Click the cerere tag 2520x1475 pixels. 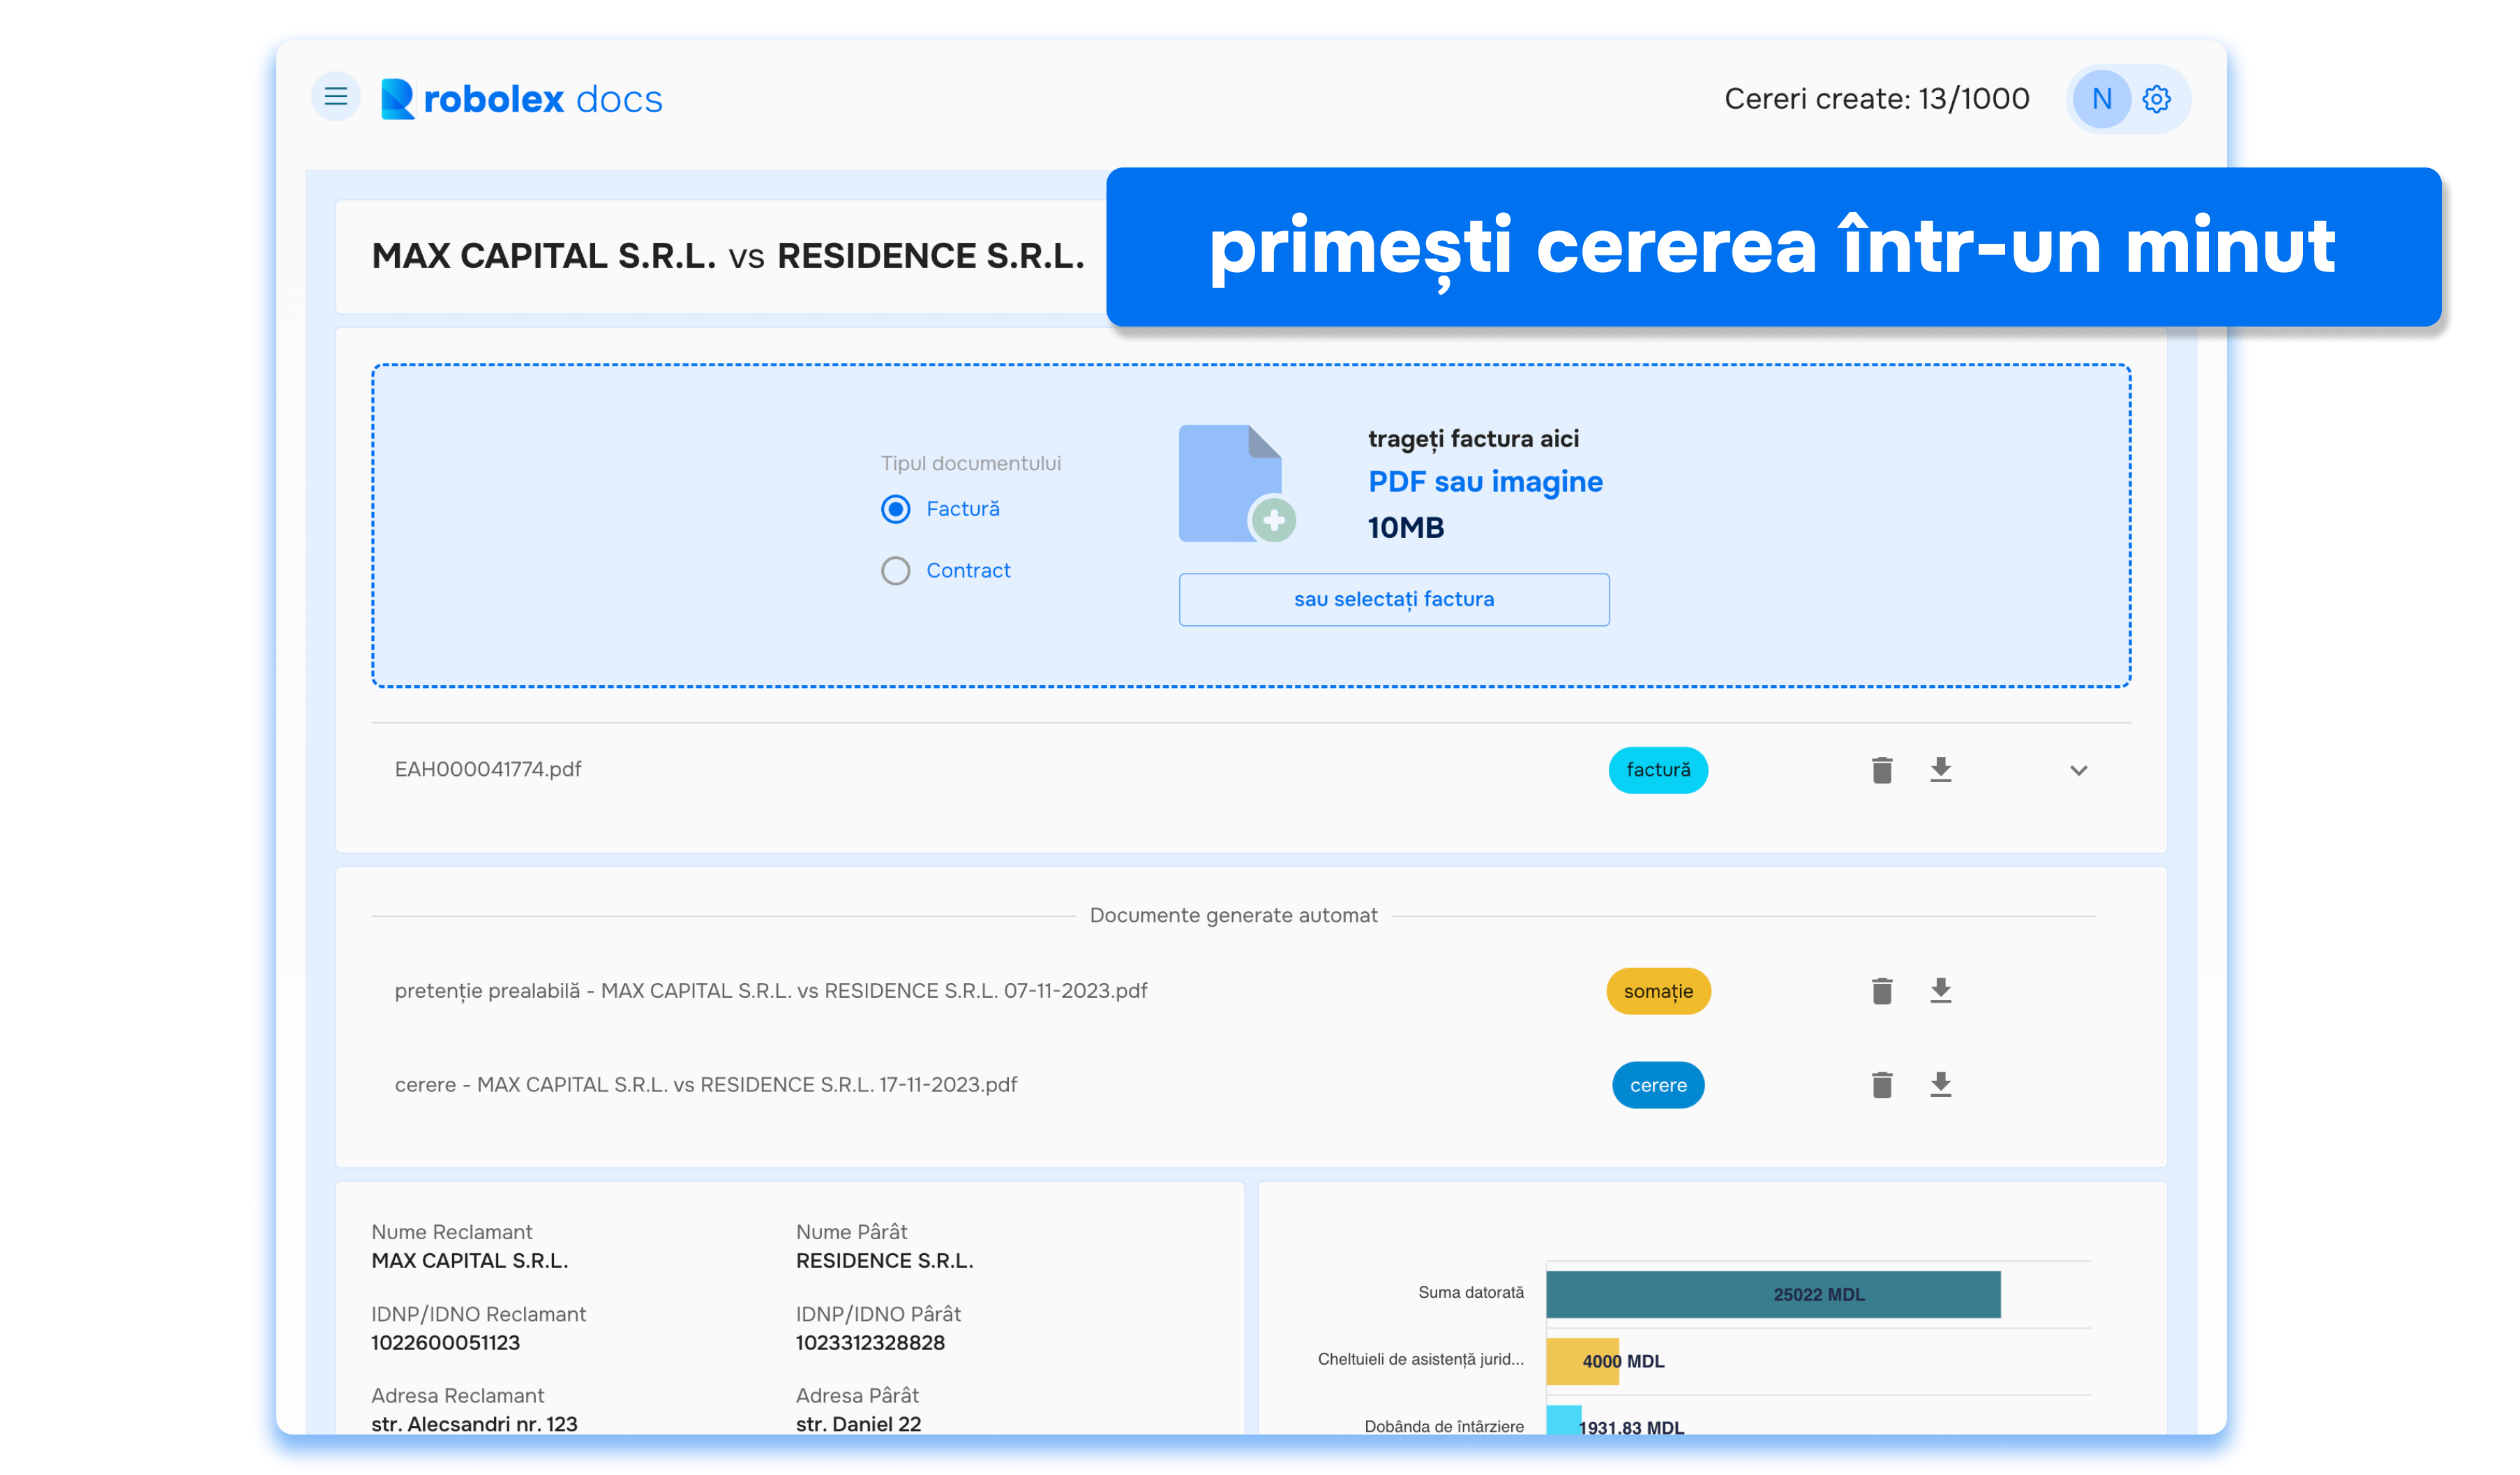pyautogui.click(x=1658, y=1085)
